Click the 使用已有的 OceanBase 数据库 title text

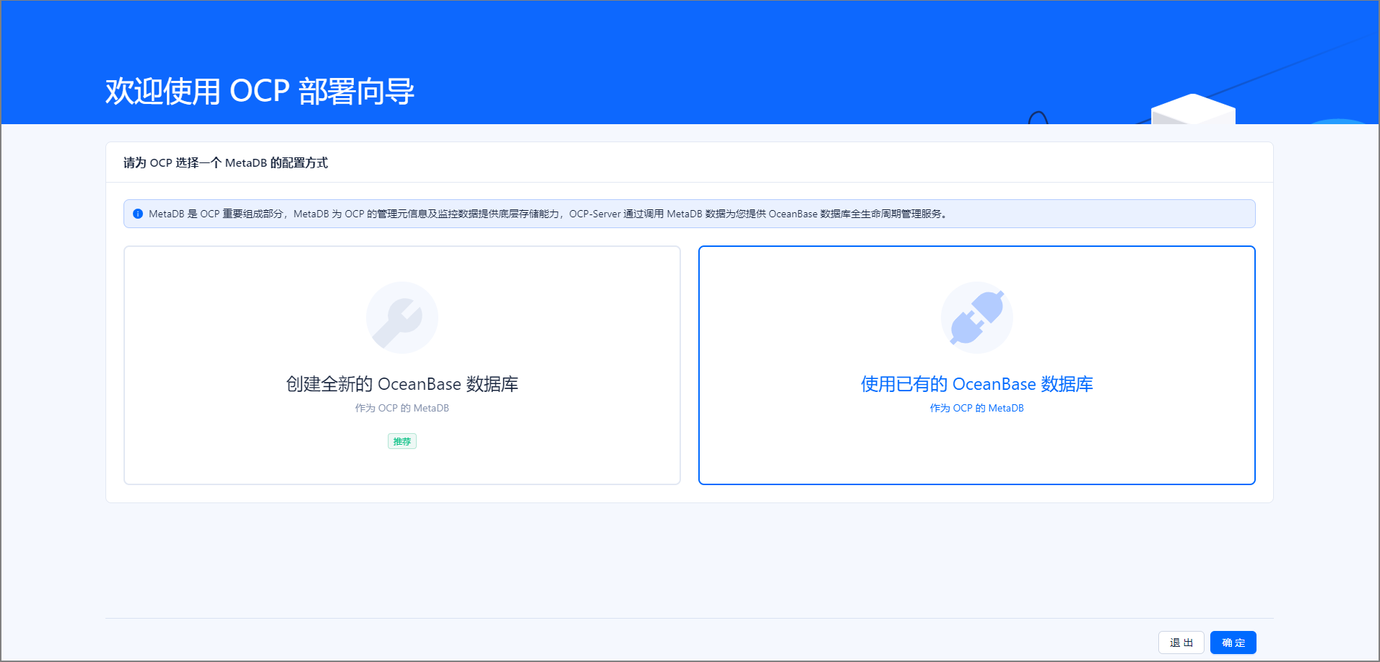[976, 383]
